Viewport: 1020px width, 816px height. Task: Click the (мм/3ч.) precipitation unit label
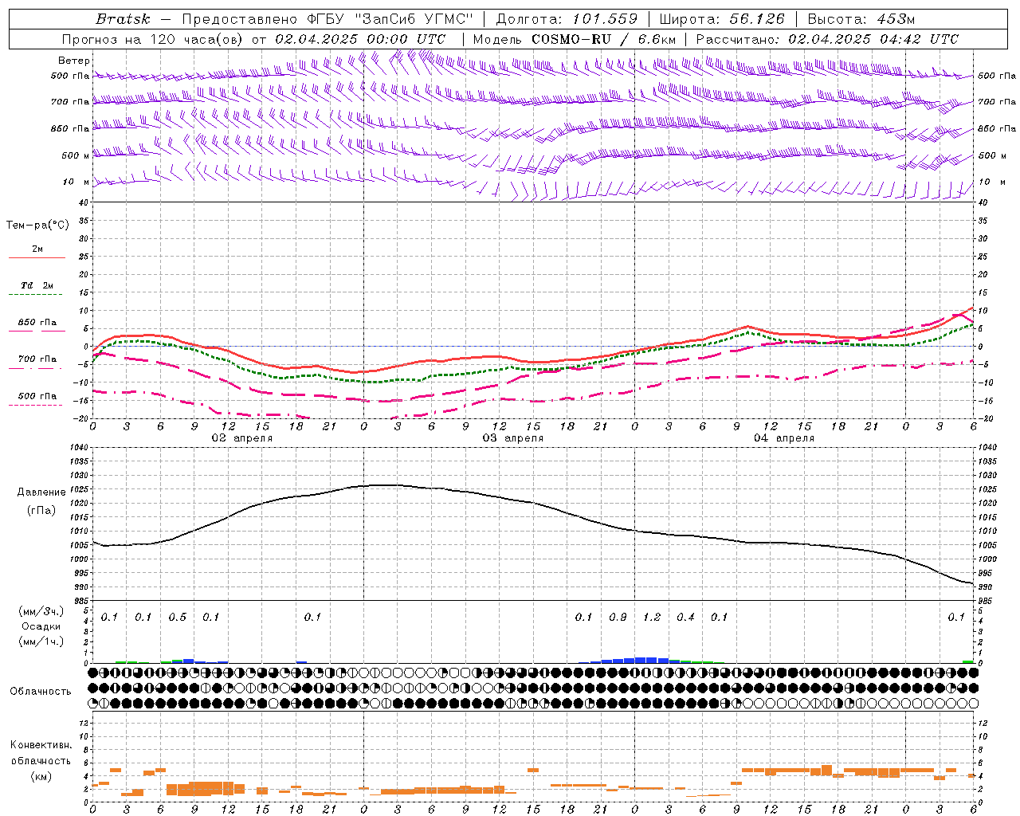click(41, 612)
